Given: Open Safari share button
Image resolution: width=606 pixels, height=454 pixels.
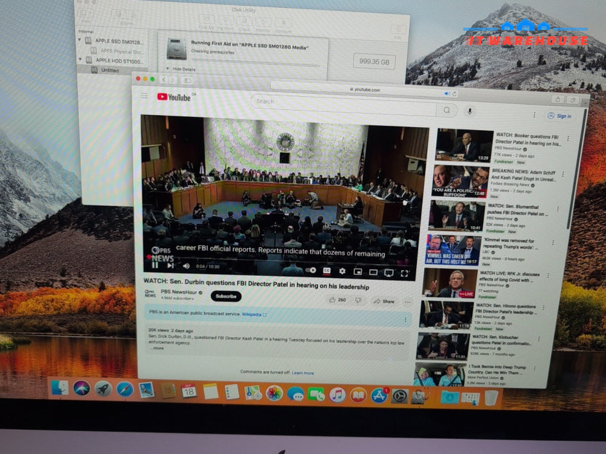Looking at the screenshot, I should [558, 99].
